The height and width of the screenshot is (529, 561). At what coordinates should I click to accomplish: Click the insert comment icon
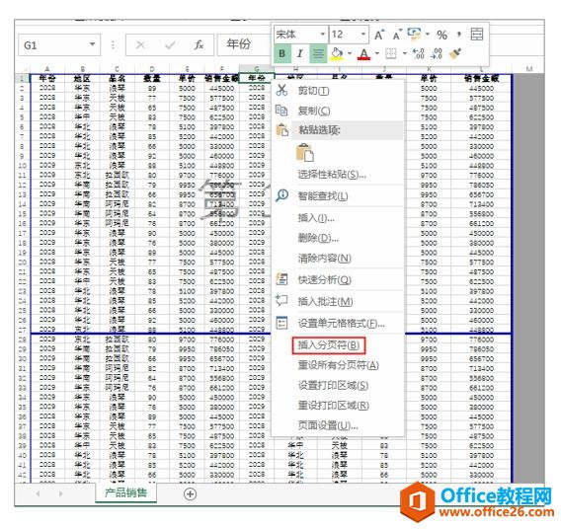(x=281, y=301)
